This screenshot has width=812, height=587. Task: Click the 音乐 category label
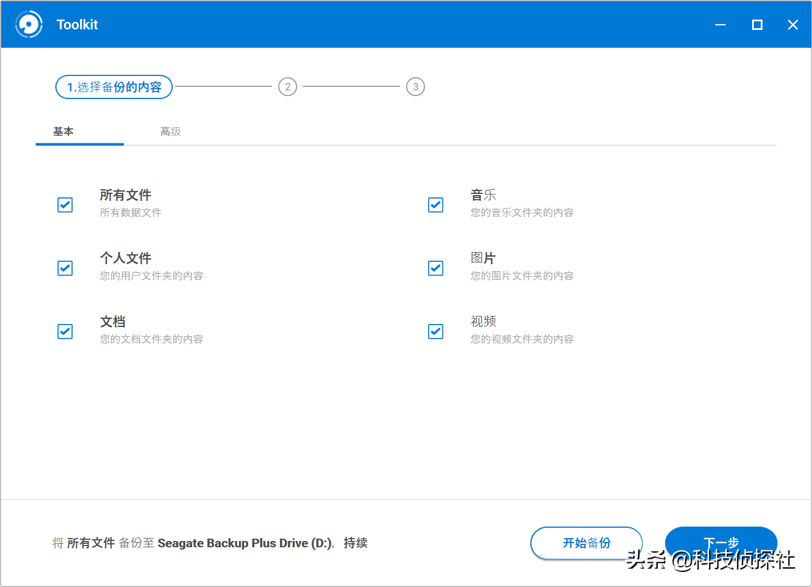point(484,195)
